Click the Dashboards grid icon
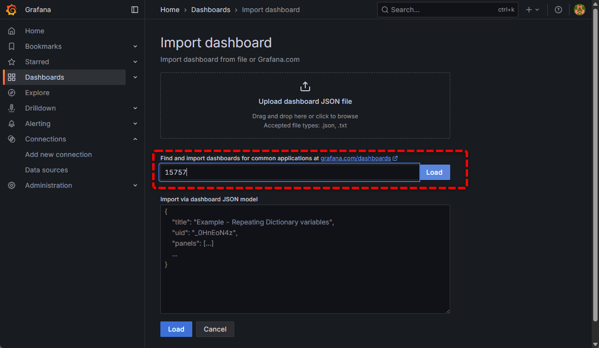Screen dimensions: 599x348 [12, 77]
